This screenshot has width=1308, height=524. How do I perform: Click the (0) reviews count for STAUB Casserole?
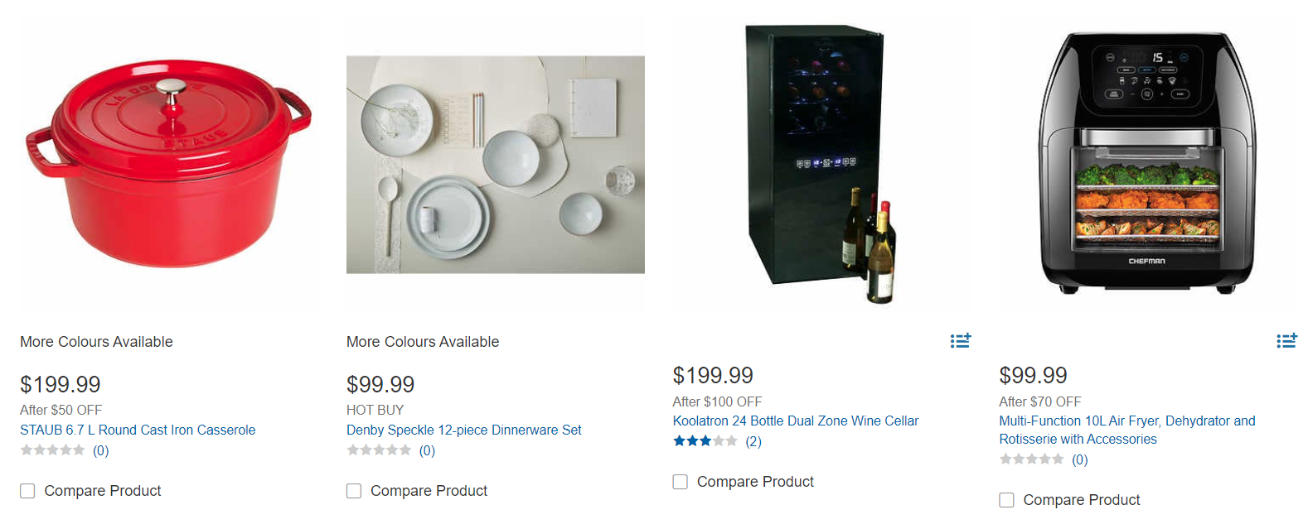pyautogui.click(x=100, y=450)
